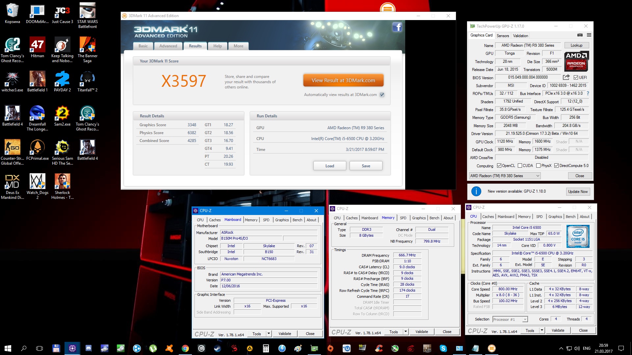
Task: Expand the Tools dropdown arrow in CPU tab CPU-Z
Action: click(x=542, y=330)
